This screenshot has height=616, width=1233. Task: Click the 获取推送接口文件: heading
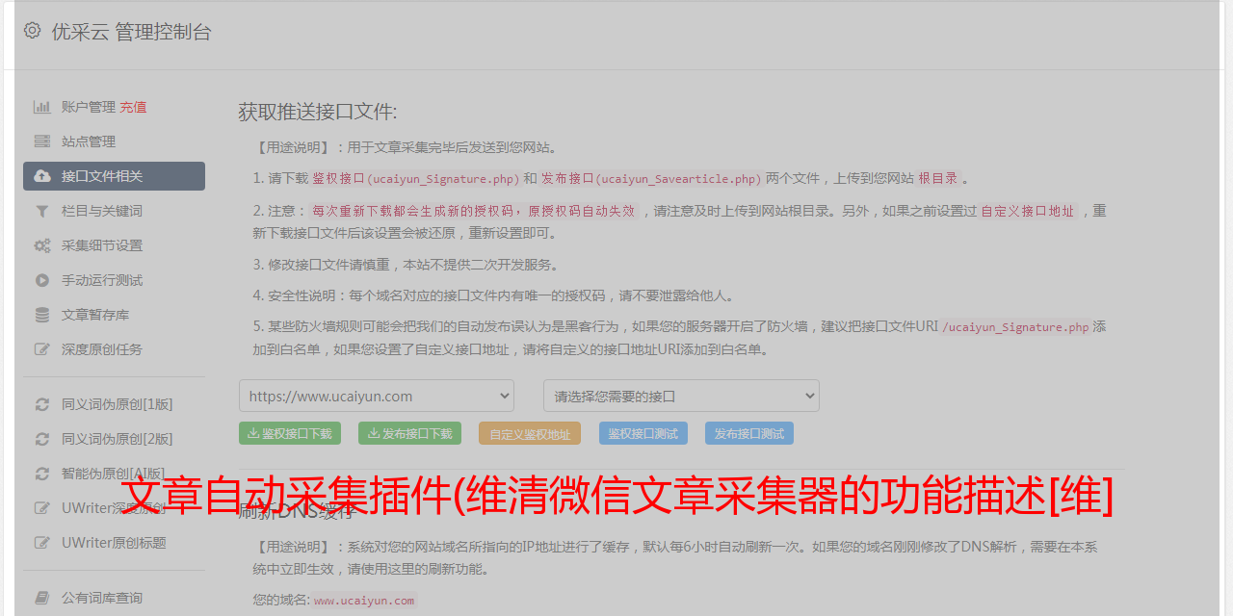pos(318,112)
